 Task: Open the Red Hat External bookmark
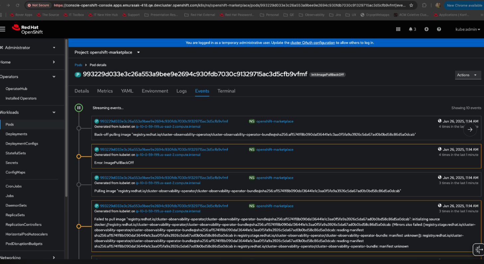(200, 15)
